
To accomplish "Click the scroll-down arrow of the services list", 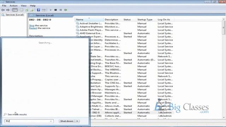I will 224,117.
